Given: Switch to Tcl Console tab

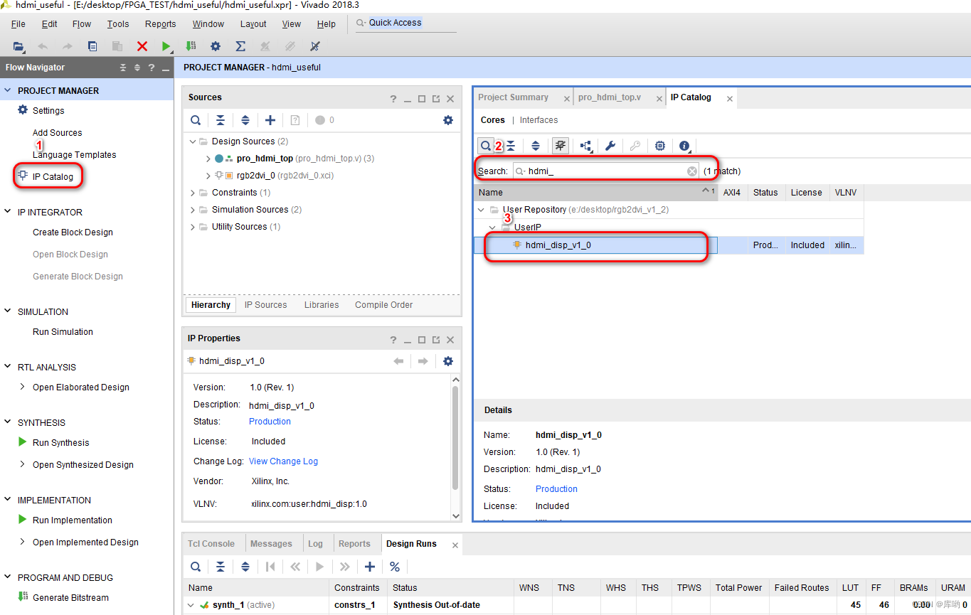Looking at the screenshot, I should (x=211, y=544).
